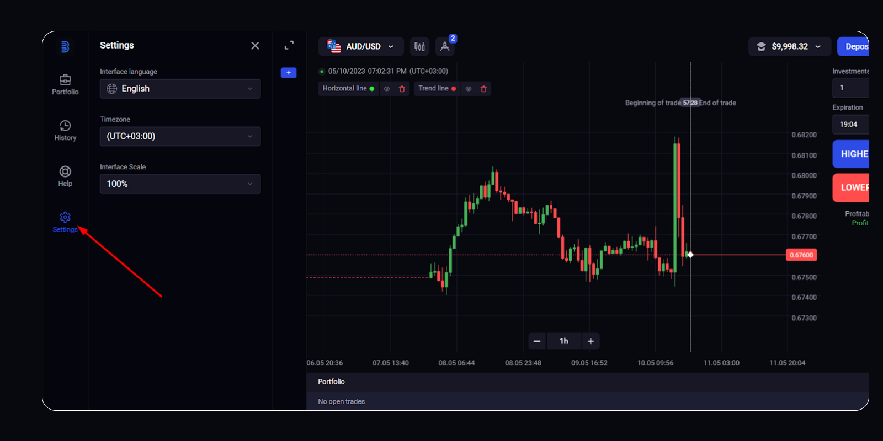Toggle Trend line visibility eye icon
This screenshot has height=441, width=883.
(469, 89)
